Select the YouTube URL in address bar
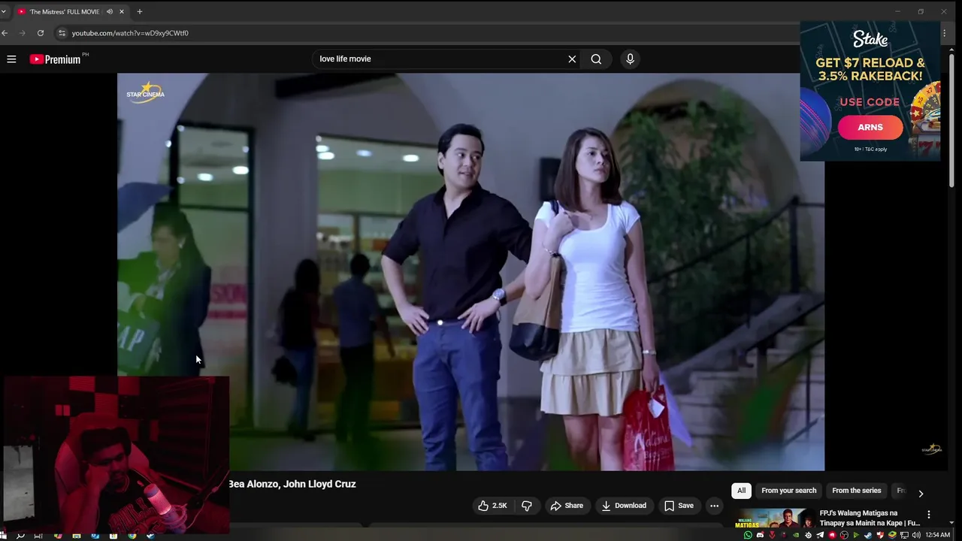The width and height of the screenshot is (962, 541). (130, 33)
